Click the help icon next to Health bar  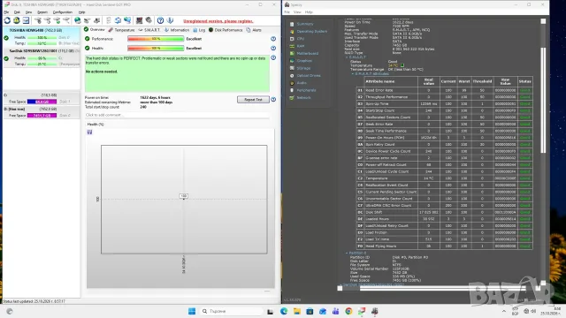click(273, 48)
